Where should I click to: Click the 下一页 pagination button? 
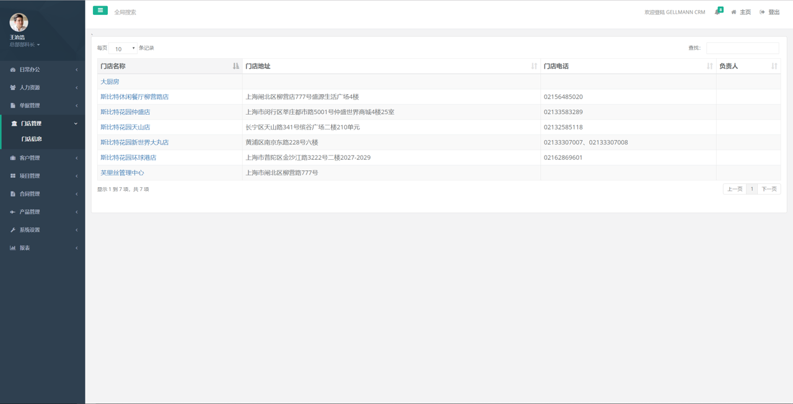768,189
